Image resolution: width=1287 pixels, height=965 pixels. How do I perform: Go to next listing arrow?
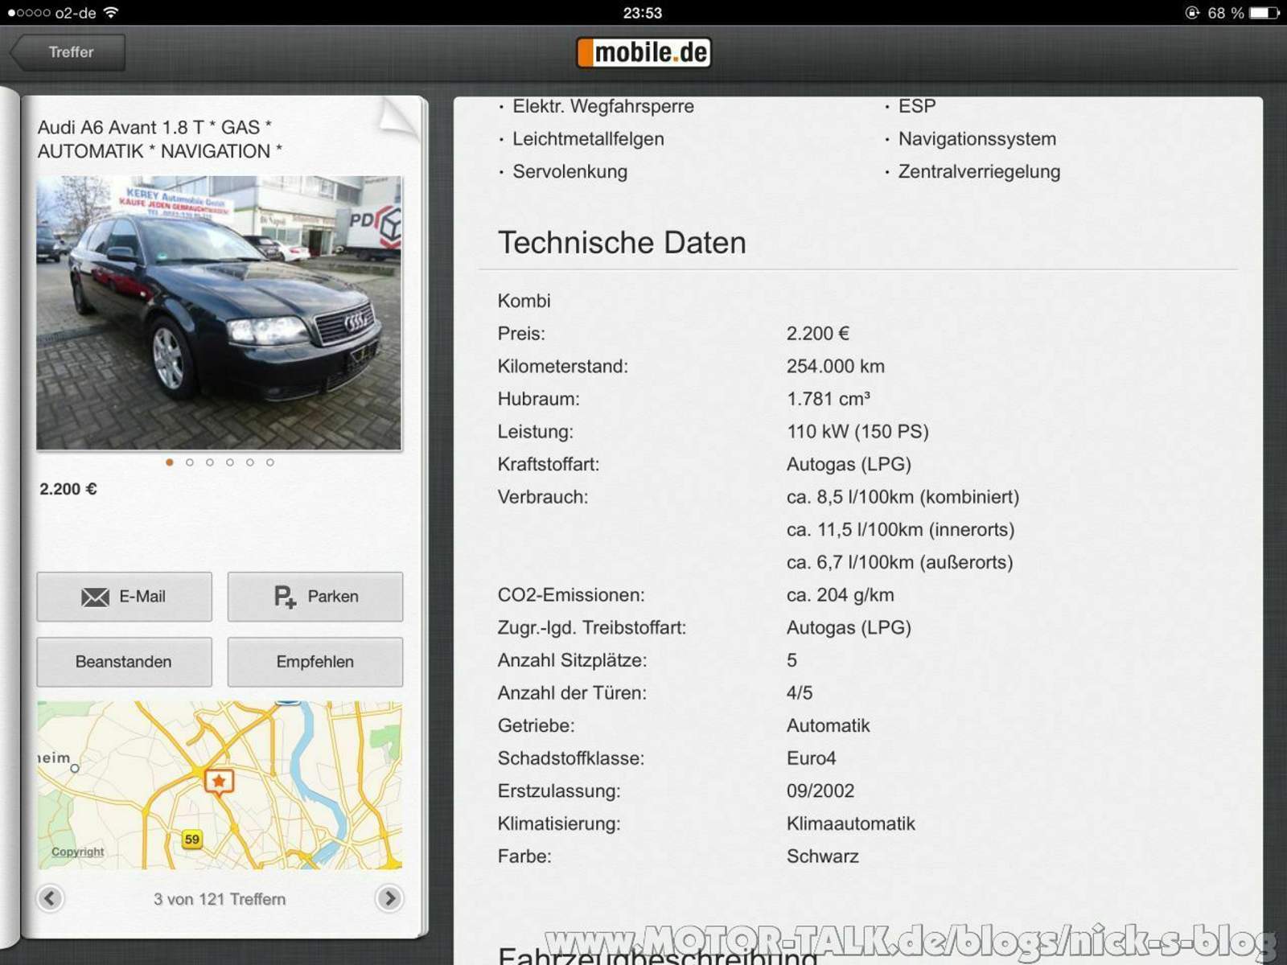(389, 898)
